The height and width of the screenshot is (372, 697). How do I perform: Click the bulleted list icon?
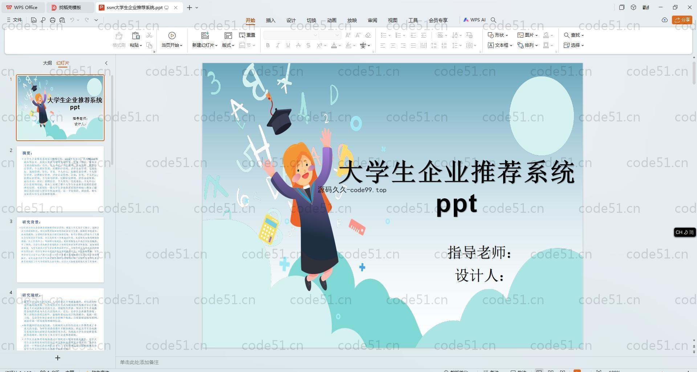click(383, 35)
